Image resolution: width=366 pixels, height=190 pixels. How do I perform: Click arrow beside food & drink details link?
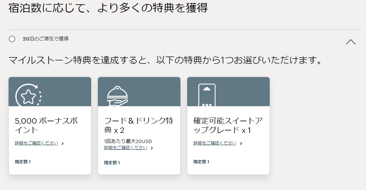(x=152, y=148)
